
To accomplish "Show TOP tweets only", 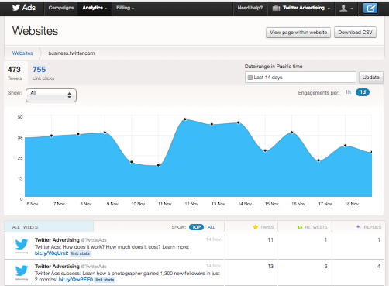I will click(x=196, y=227).
